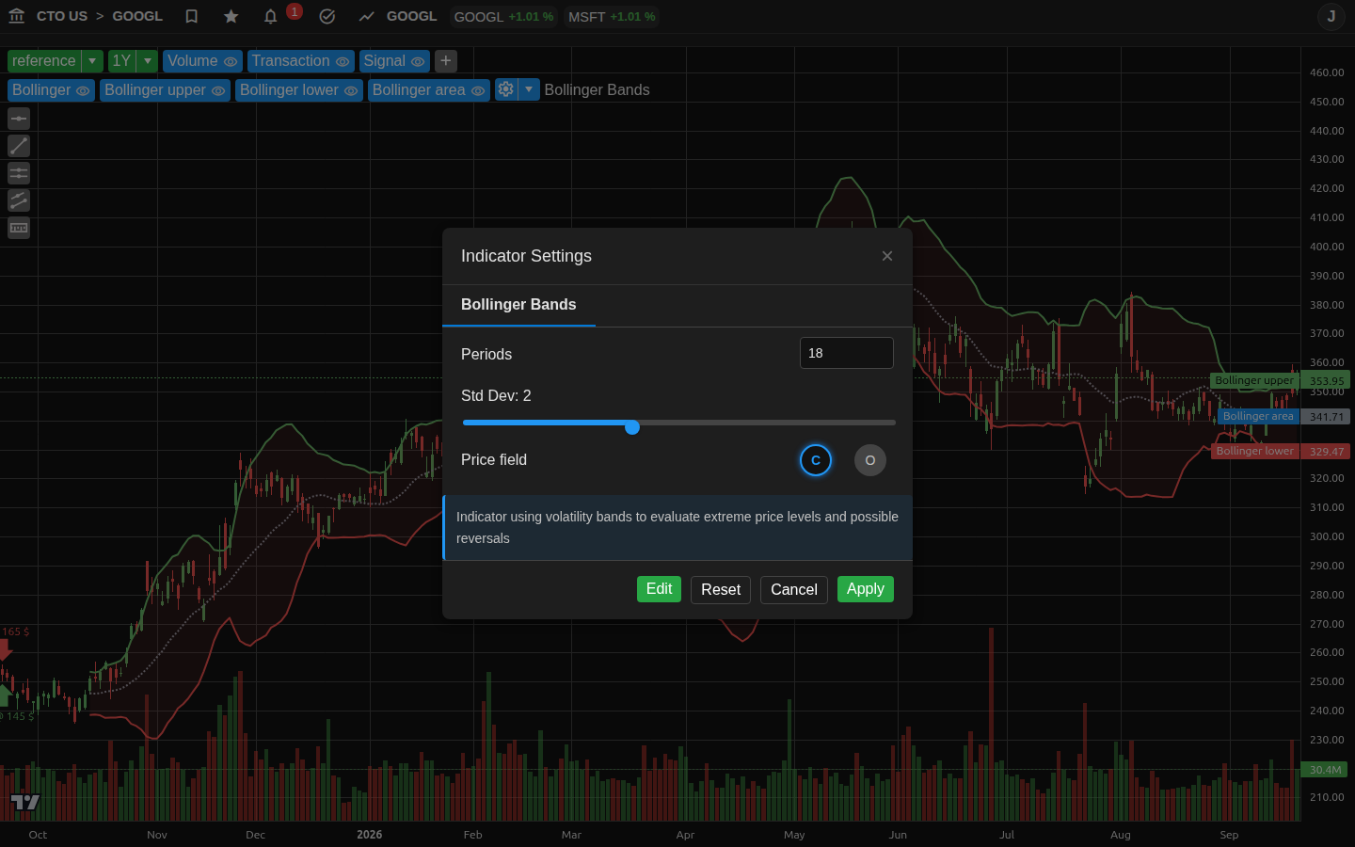Viewport: 1355px width, 847px height.
Task: Click the user avatar J
Action: pyautogui.click(x=1331, y=16)
